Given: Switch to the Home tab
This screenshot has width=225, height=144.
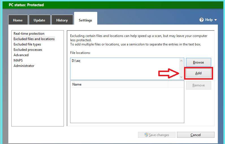Looking at the screenshot, I should (18, 20).
